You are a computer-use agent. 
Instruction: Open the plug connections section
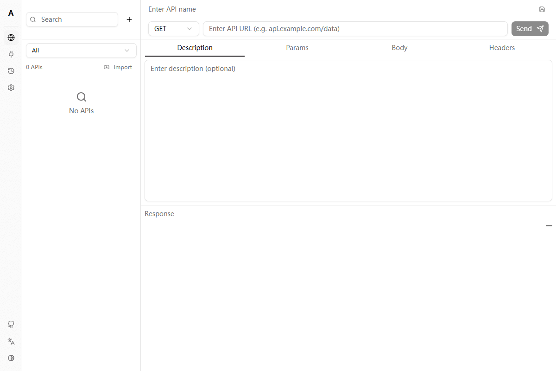point(11,54)
